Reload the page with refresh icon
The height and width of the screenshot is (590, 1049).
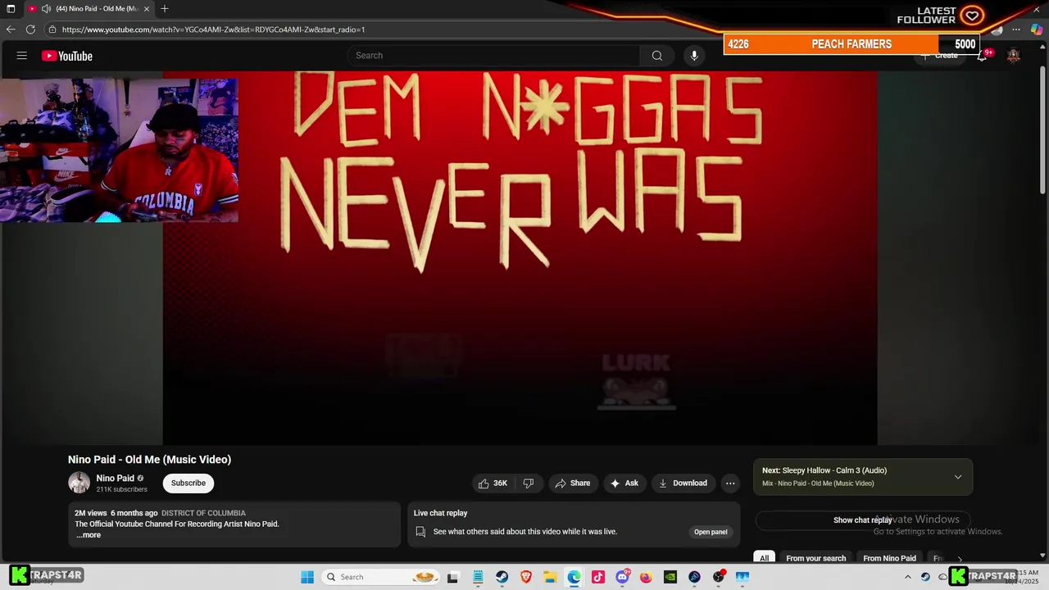tap(30, 29)
